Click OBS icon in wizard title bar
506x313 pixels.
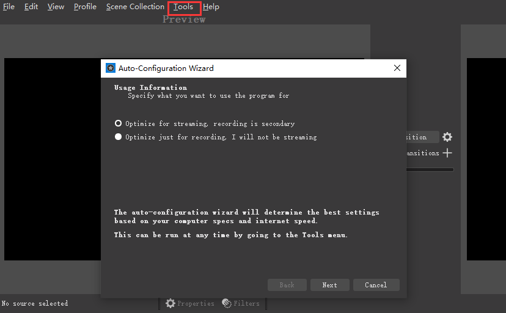click(x=111, y=68)
